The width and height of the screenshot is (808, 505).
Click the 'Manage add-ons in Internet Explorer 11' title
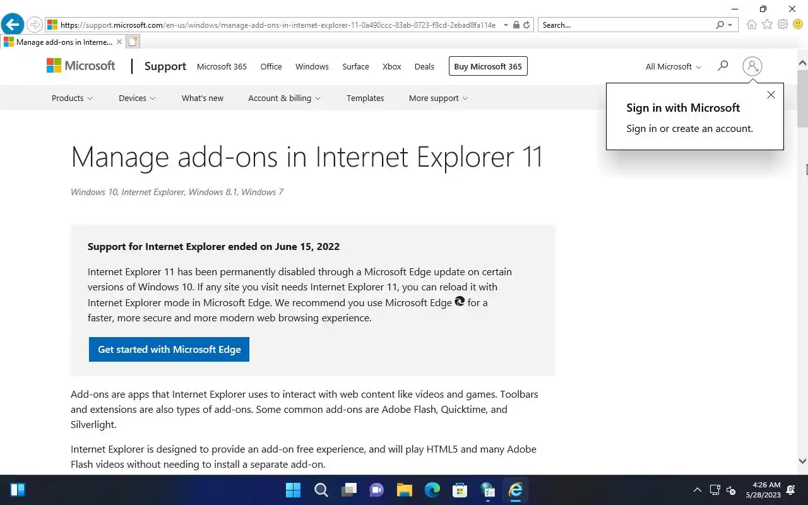coord(307,157)
